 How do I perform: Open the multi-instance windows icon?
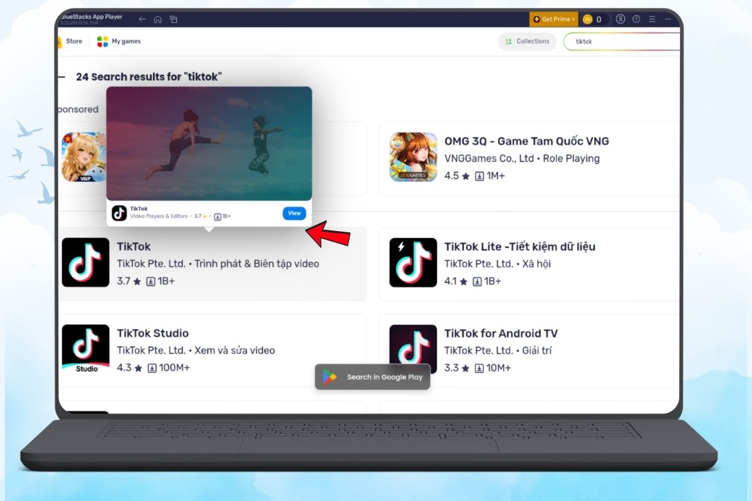coord(174,19)
